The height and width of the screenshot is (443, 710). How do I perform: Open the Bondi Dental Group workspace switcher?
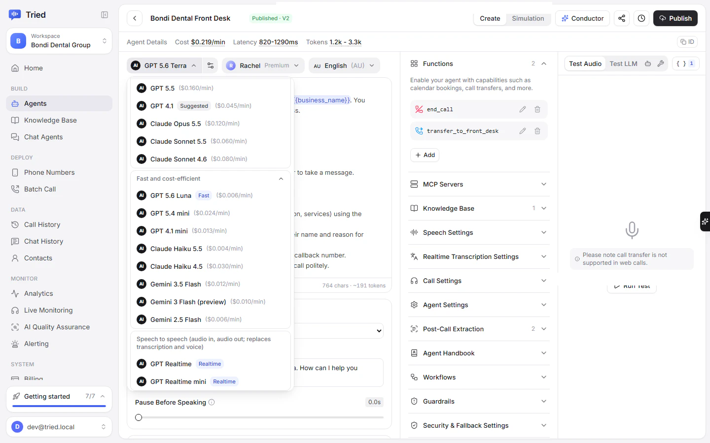[x=59, y=41]
